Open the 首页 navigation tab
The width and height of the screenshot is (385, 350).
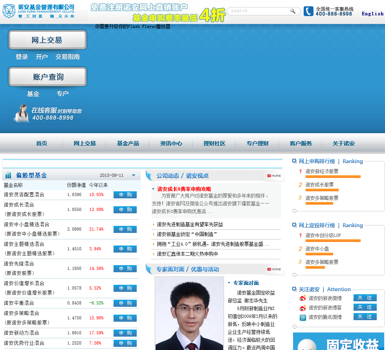coord(42,143)
